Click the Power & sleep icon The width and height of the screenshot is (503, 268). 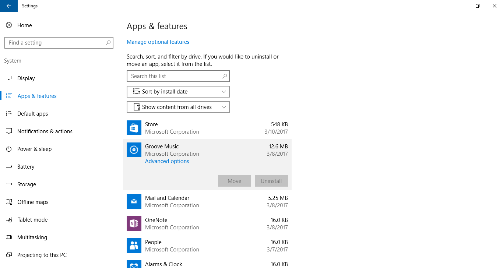tap(9, 149)
